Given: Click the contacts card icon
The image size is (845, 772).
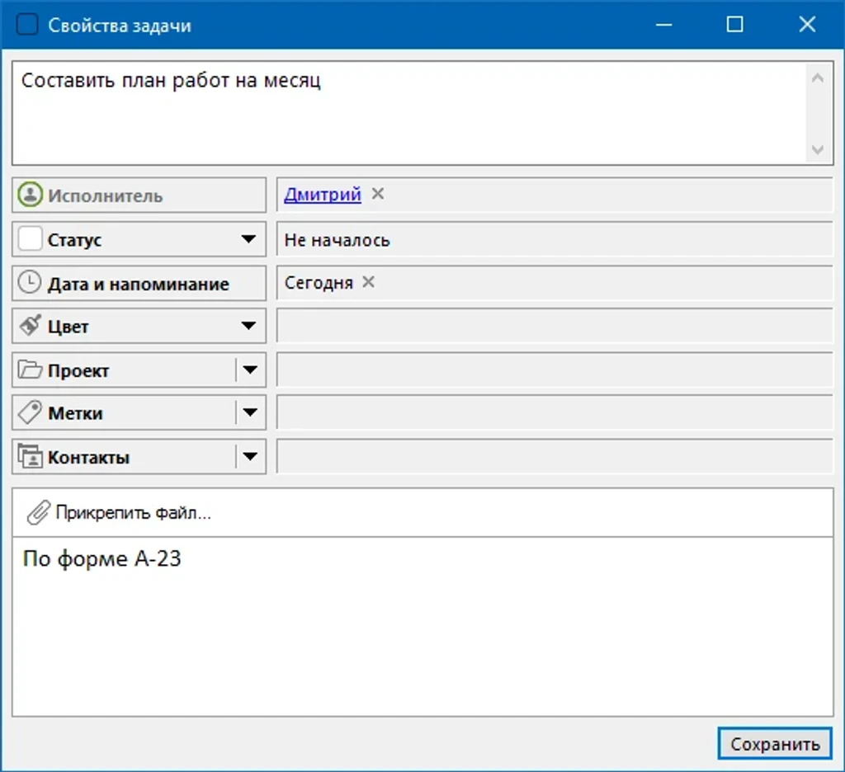Looking at the screenshot, I should (30, 456).
